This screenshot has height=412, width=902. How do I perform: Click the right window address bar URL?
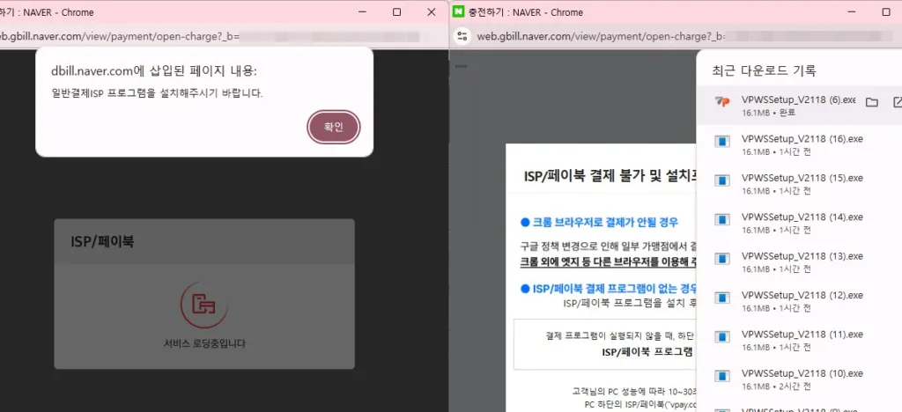point(600,36)
